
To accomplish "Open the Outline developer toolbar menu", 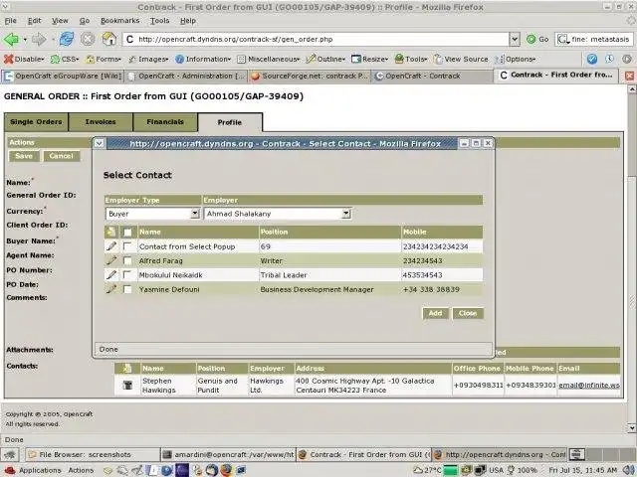I will tap(325, 60).
